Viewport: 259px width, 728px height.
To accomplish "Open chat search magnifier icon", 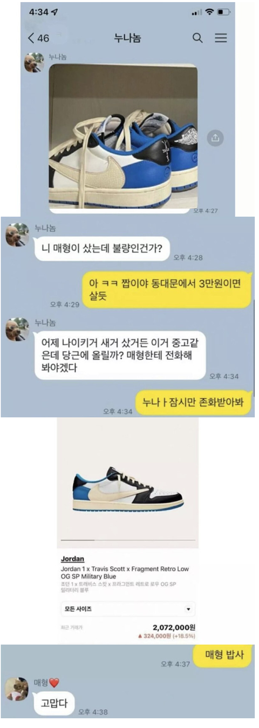I will 198,38.
